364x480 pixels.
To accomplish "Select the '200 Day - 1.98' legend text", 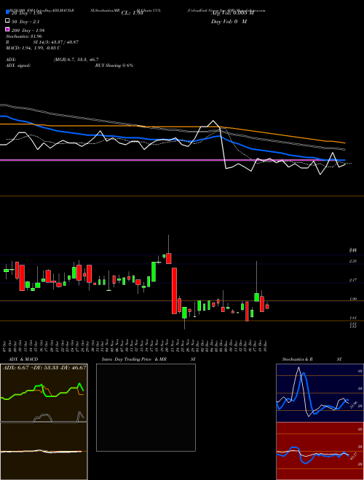I will point(28,31).
